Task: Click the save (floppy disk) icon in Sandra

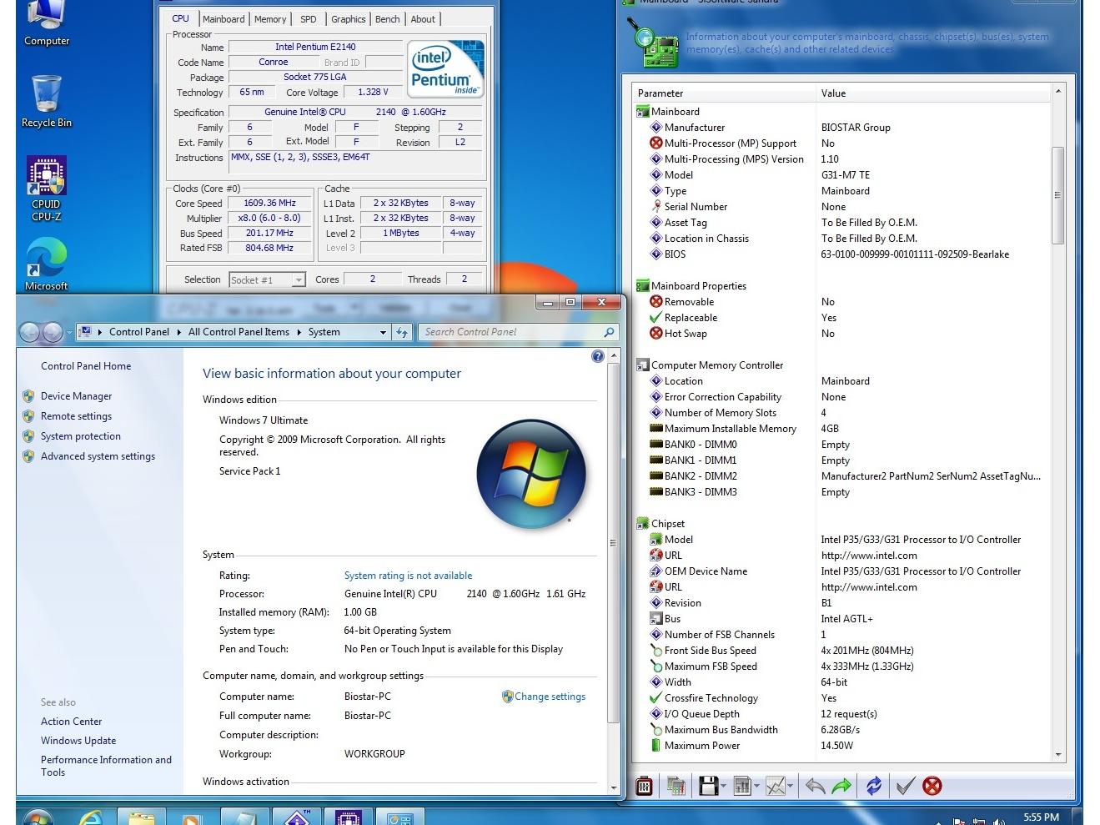Action: coord(709,786)
